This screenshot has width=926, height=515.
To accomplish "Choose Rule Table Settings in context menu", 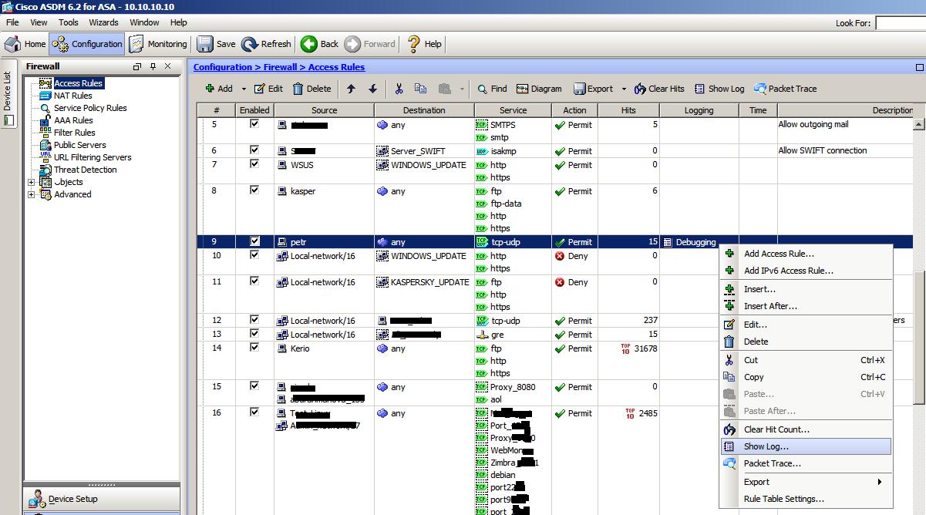I will (806, 499).
